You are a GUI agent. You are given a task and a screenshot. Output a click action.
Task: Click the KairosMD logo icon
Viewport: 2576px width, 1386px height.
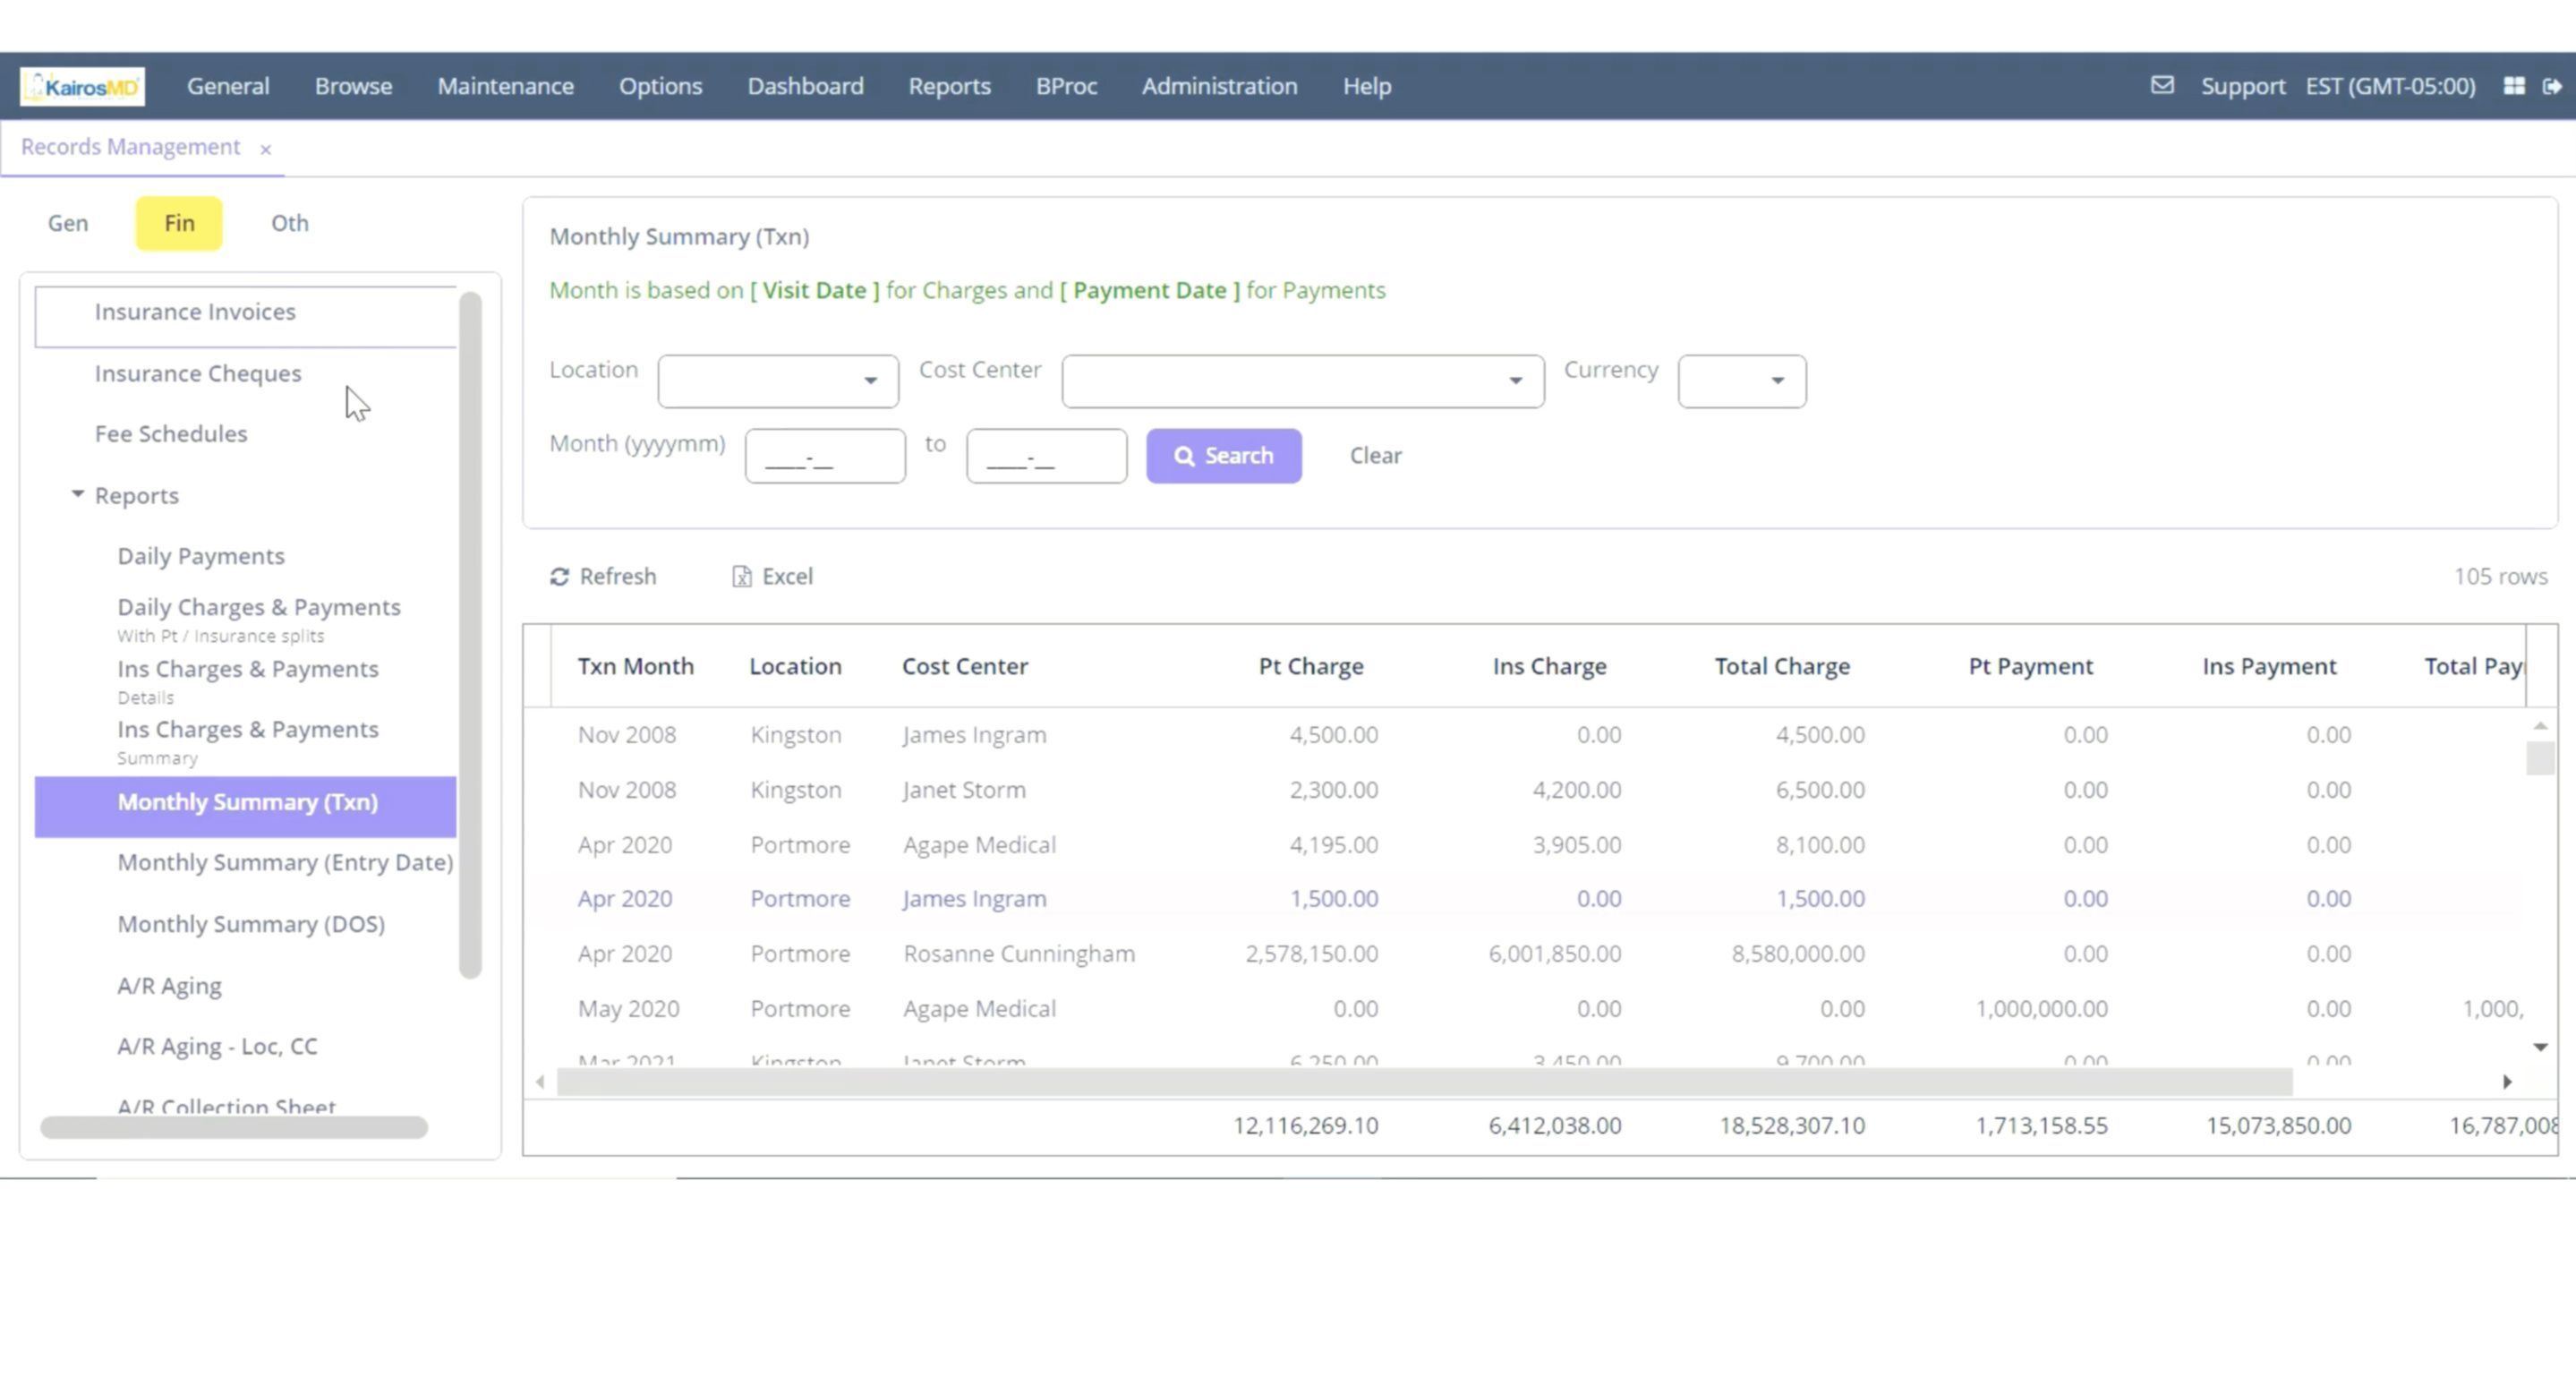pyautogui.click(x=82, y=87)
